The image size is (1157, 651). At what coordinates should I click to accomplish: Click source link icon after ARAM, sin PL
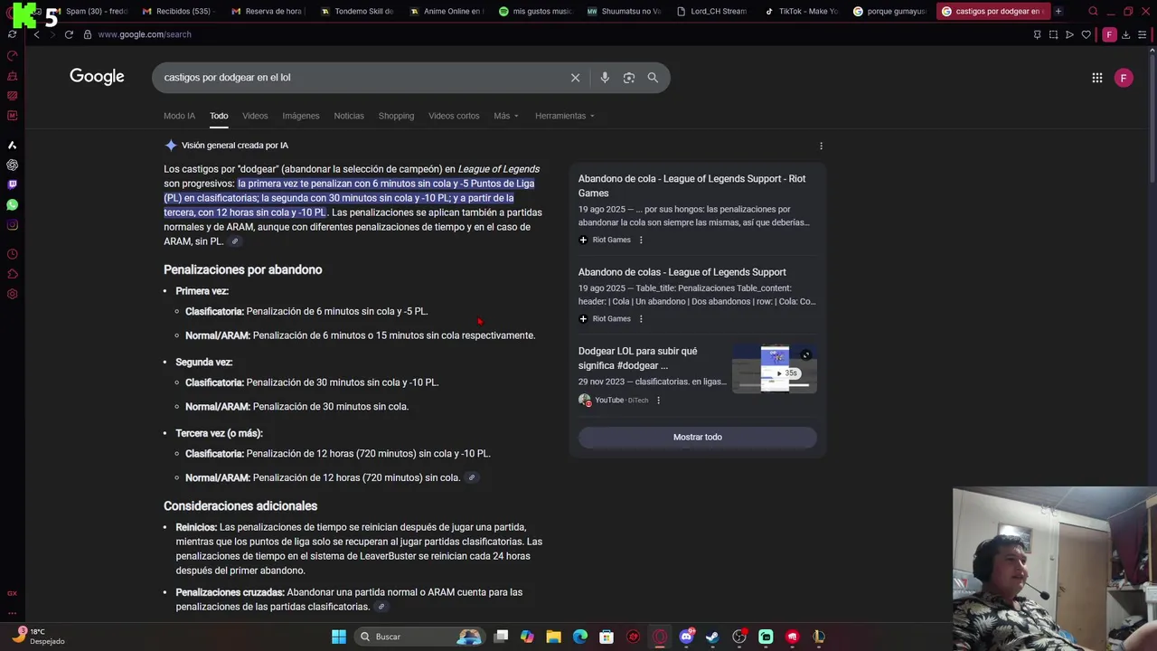[234, 241]
